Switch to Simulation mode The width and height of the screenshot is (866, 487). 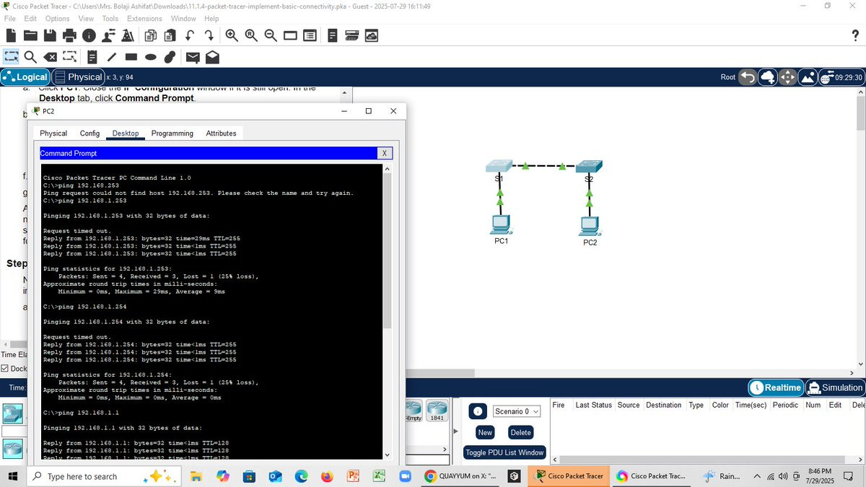tap(834, 387)
